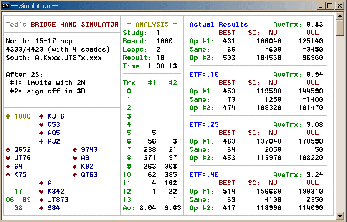347x222 pixels.
Task: Click the diamond symbol beside South's JT873
Action: tap(41, 200)
